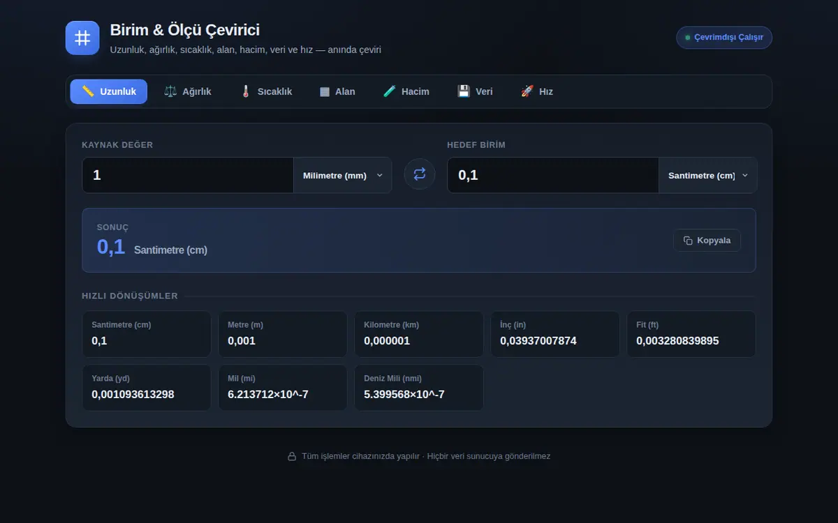The image size is (838, 523).
Task: Go to the Veri tab
Action: tap(475, 91)
